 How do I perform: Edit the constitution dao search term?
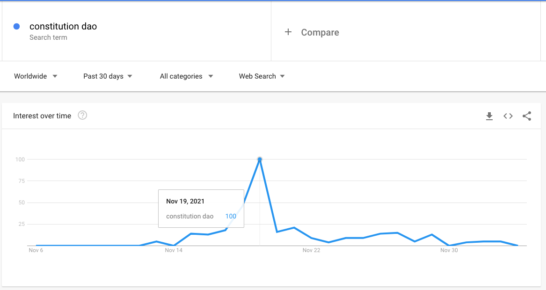point(63,26)
